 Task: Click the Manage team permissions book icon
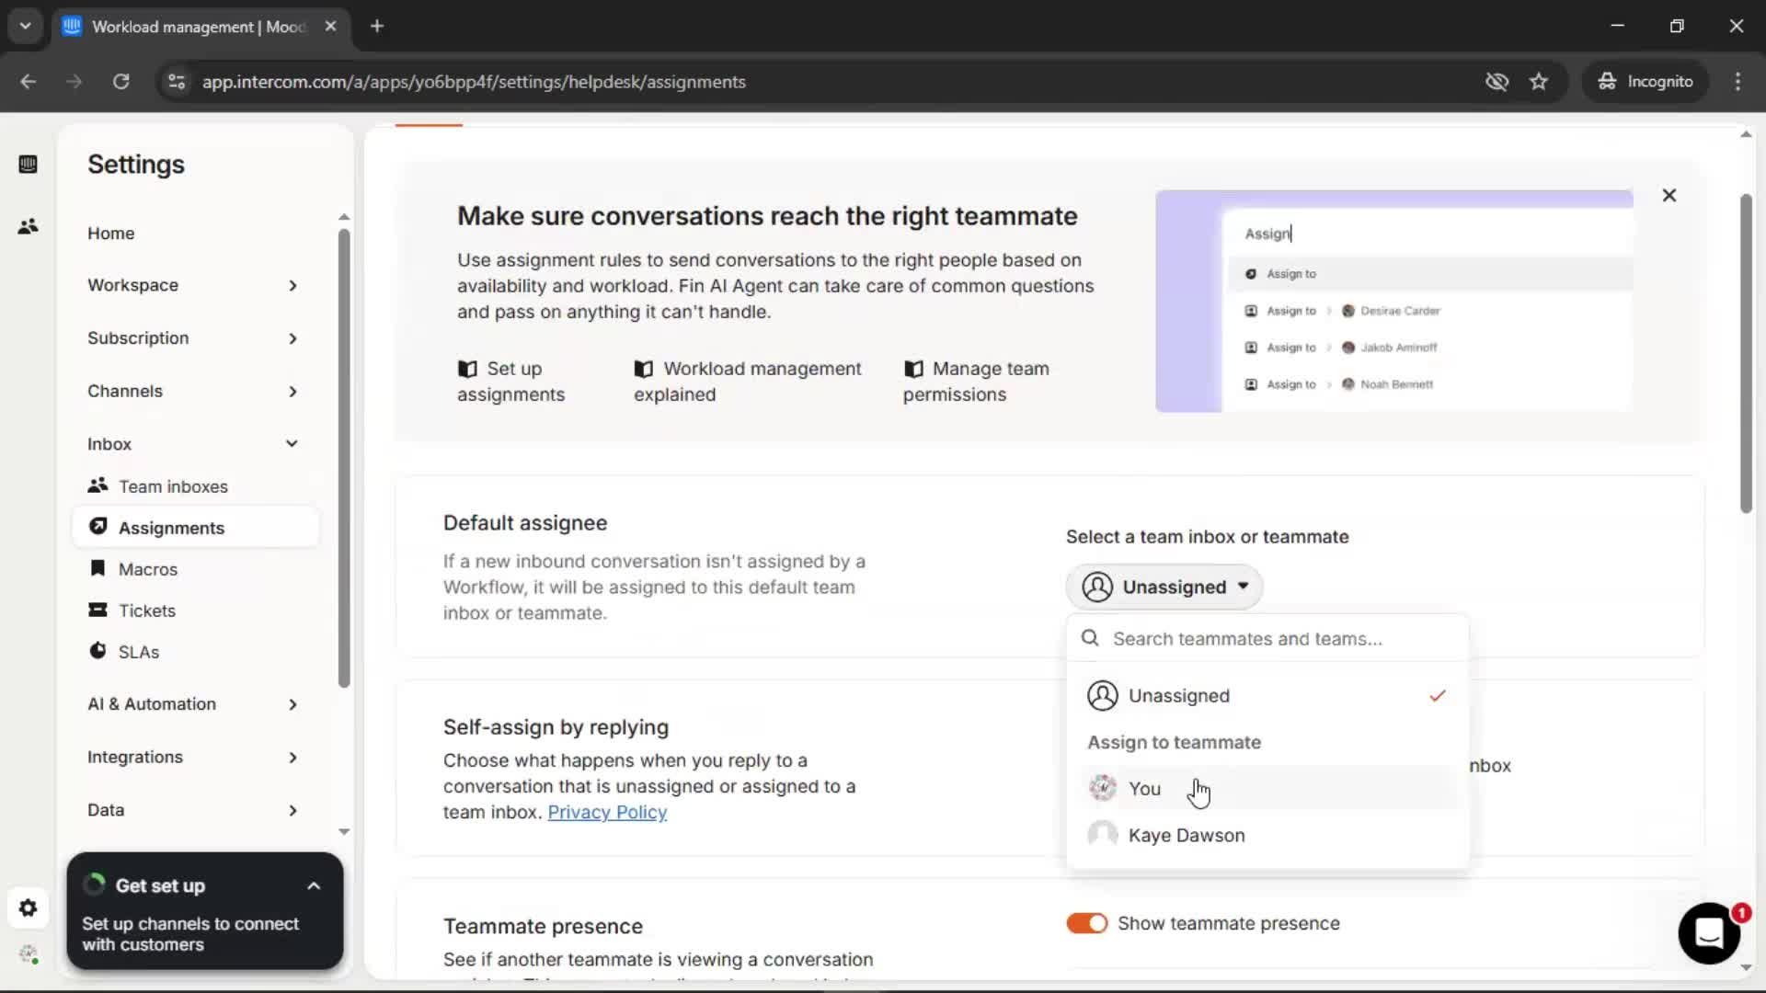coord(913,369)
